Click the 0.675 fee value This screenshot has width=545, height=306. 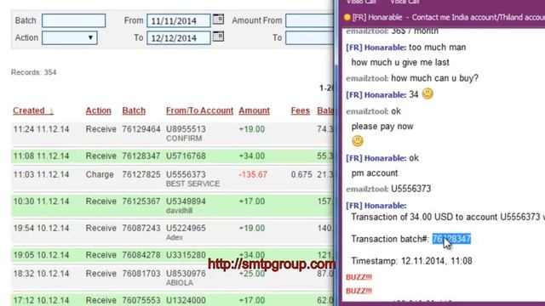301,174
